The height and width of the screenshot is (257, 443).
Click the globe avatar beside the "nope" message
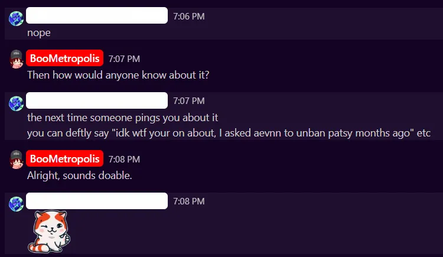(16, 19)
